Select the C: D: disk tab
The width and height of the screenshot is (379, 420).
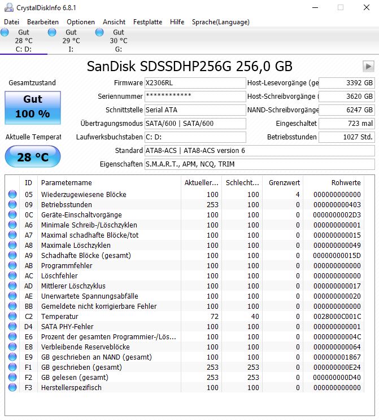(24, 41)
